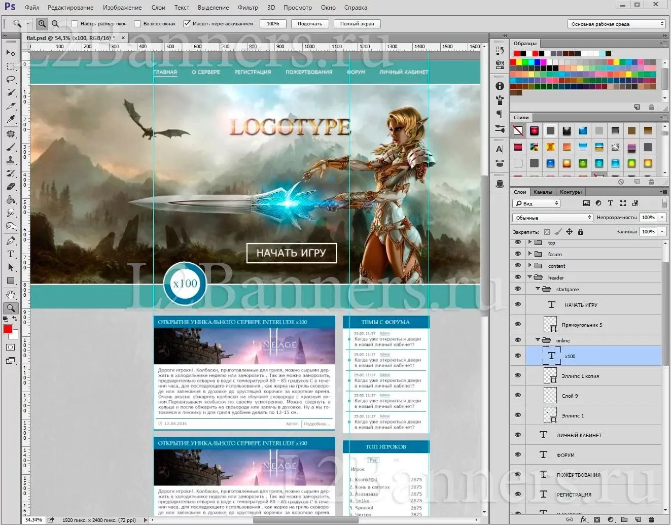Add layer style fx icon
The width and height of the screenshot is (671, 525).
point(583,519)
